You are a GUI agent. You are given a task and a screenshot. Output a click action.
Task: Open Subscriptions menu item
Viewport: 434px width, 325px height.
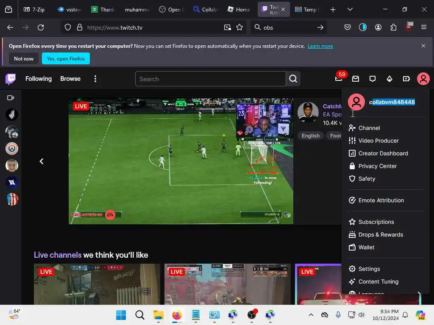371,222
